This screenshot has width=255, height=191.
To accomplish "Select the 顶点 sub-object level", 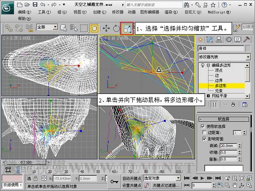I will click(219, 71).
